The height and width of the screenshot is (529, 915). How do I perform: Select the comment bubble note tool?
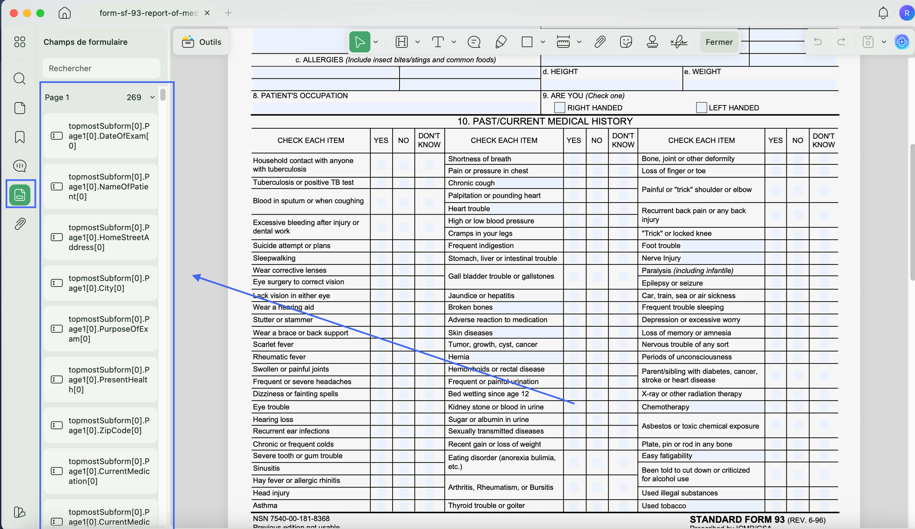pos(474,42)
